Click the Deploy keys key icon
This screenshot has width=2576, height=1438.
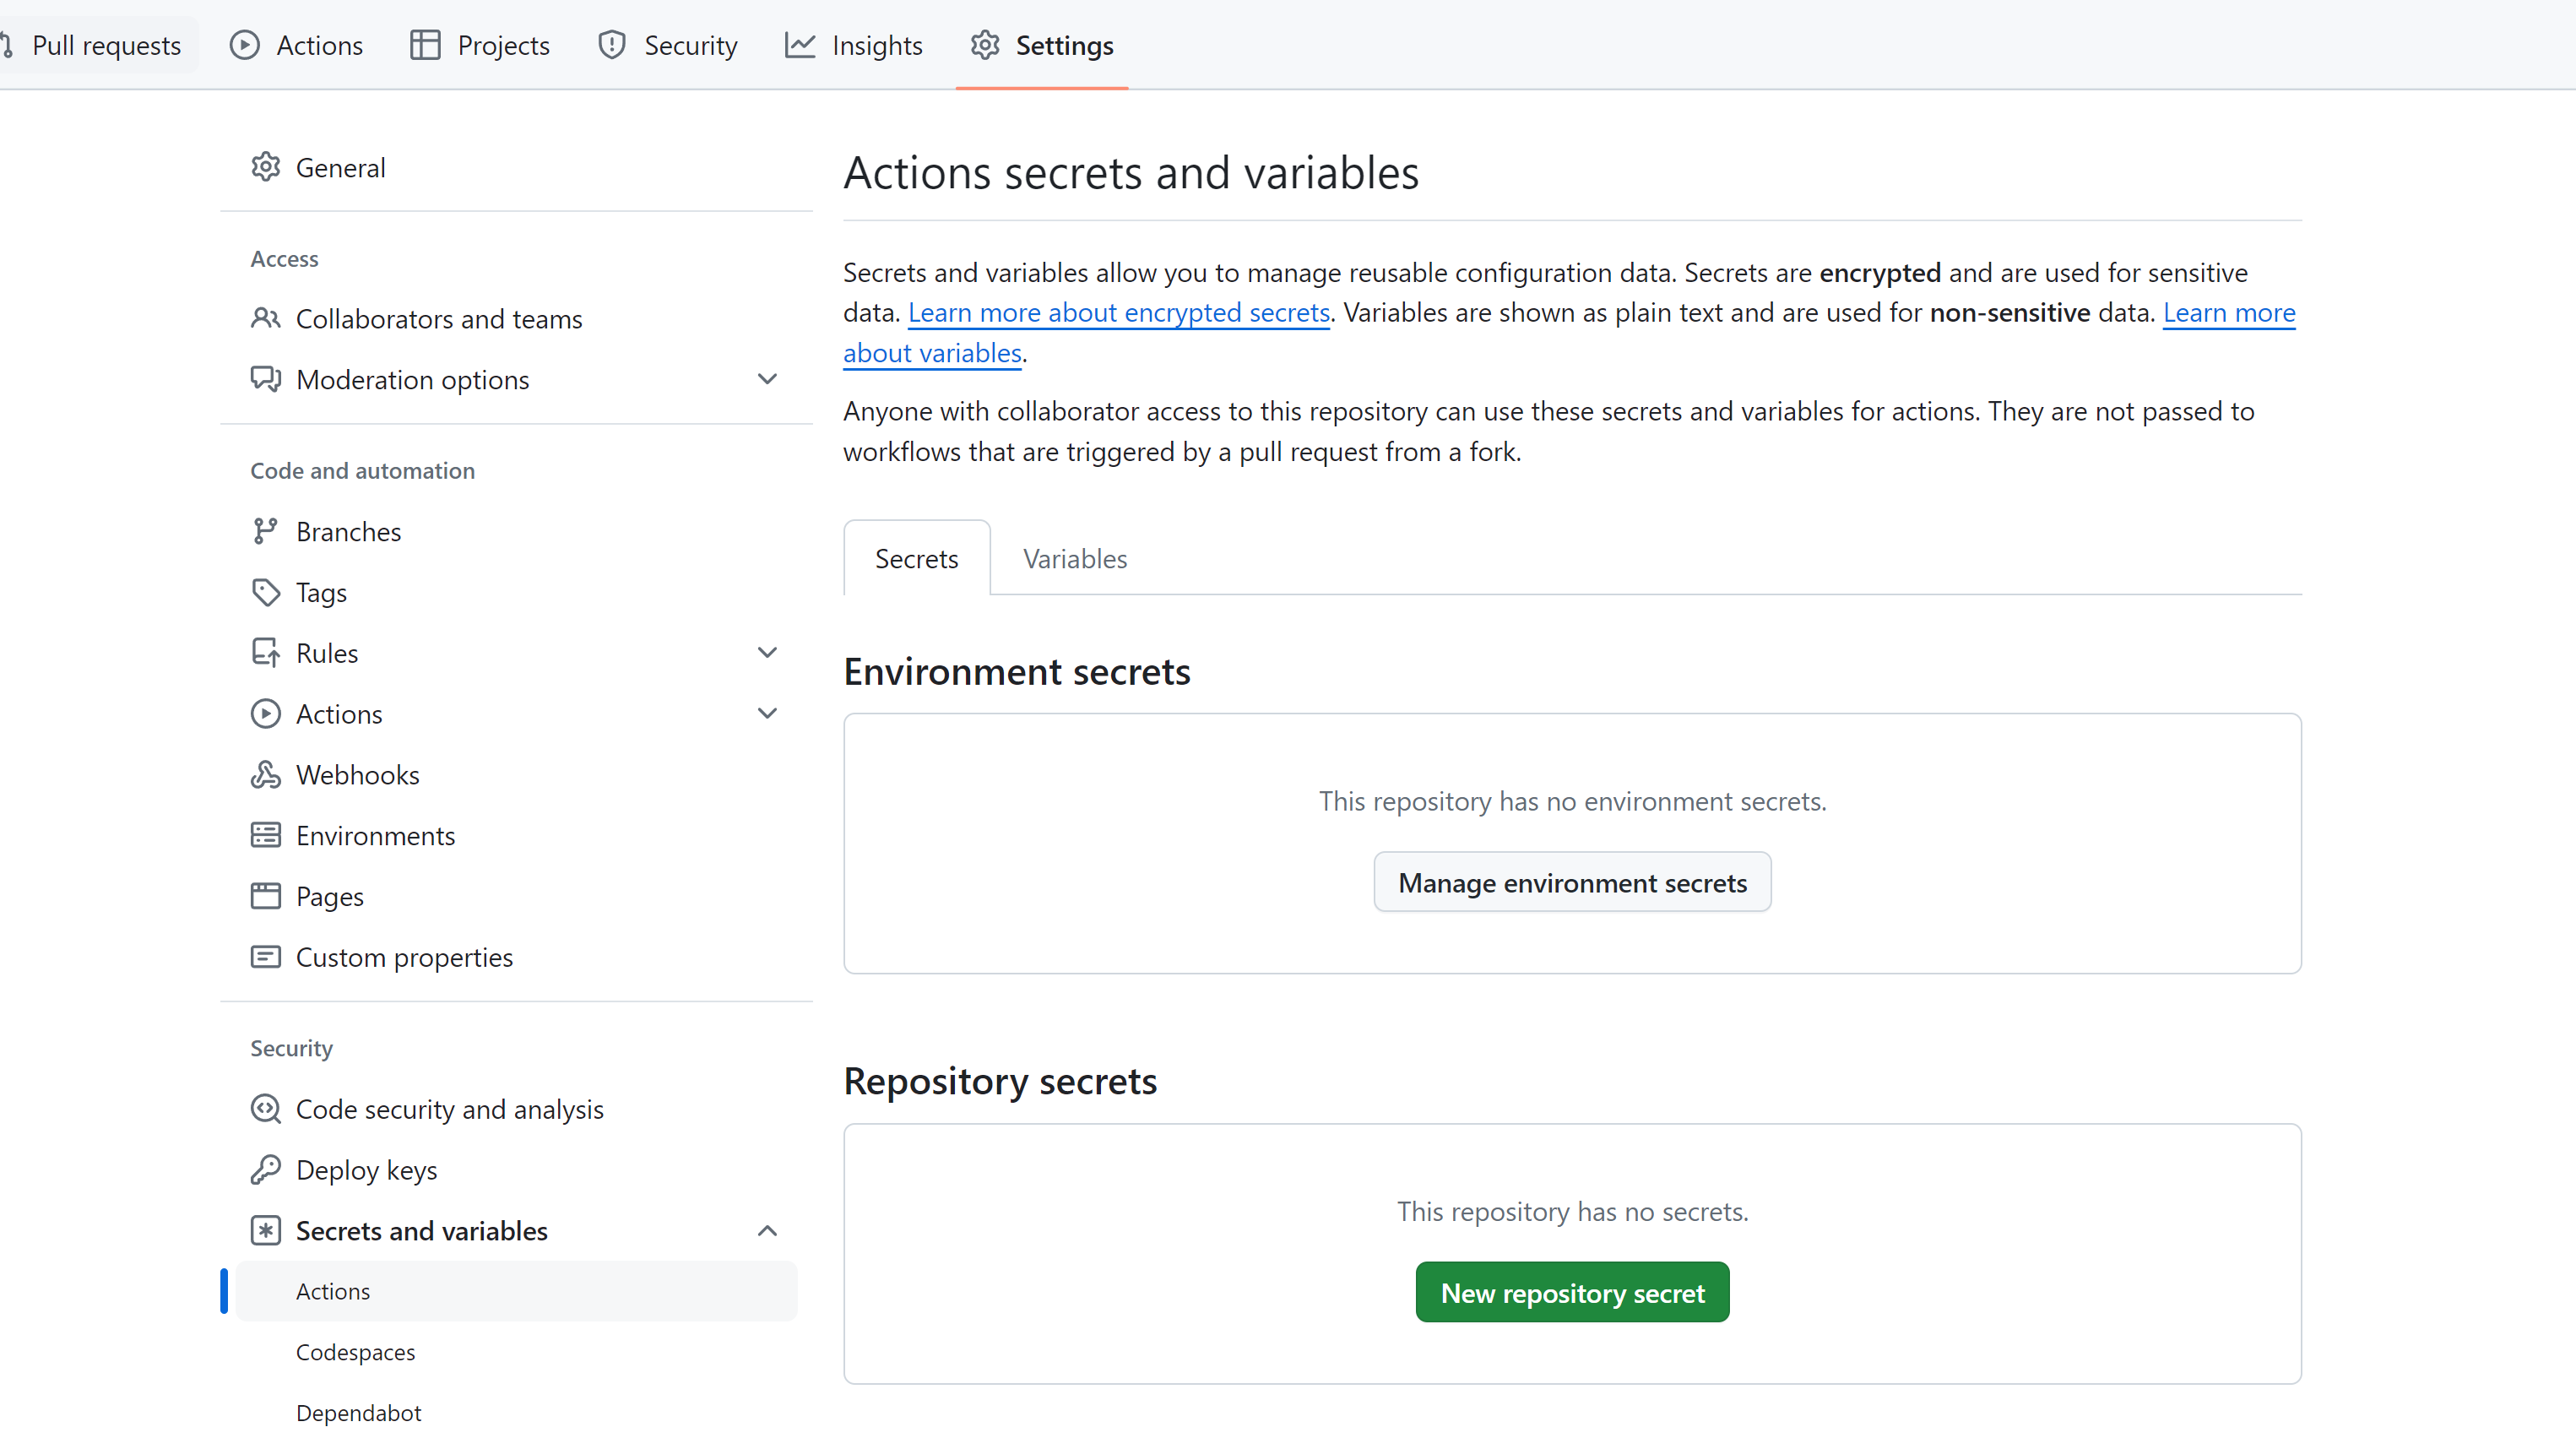(263, 1168)
